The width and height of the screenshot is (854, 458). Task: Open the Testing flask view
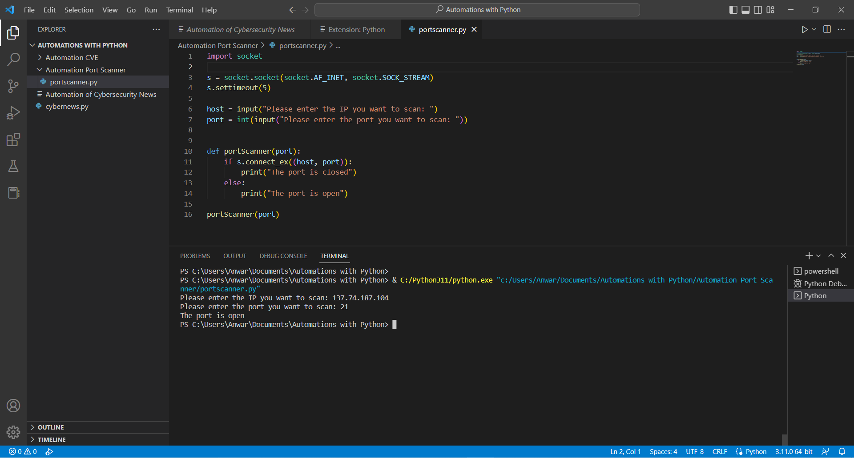pyautogui.click(x=13, y=166)
